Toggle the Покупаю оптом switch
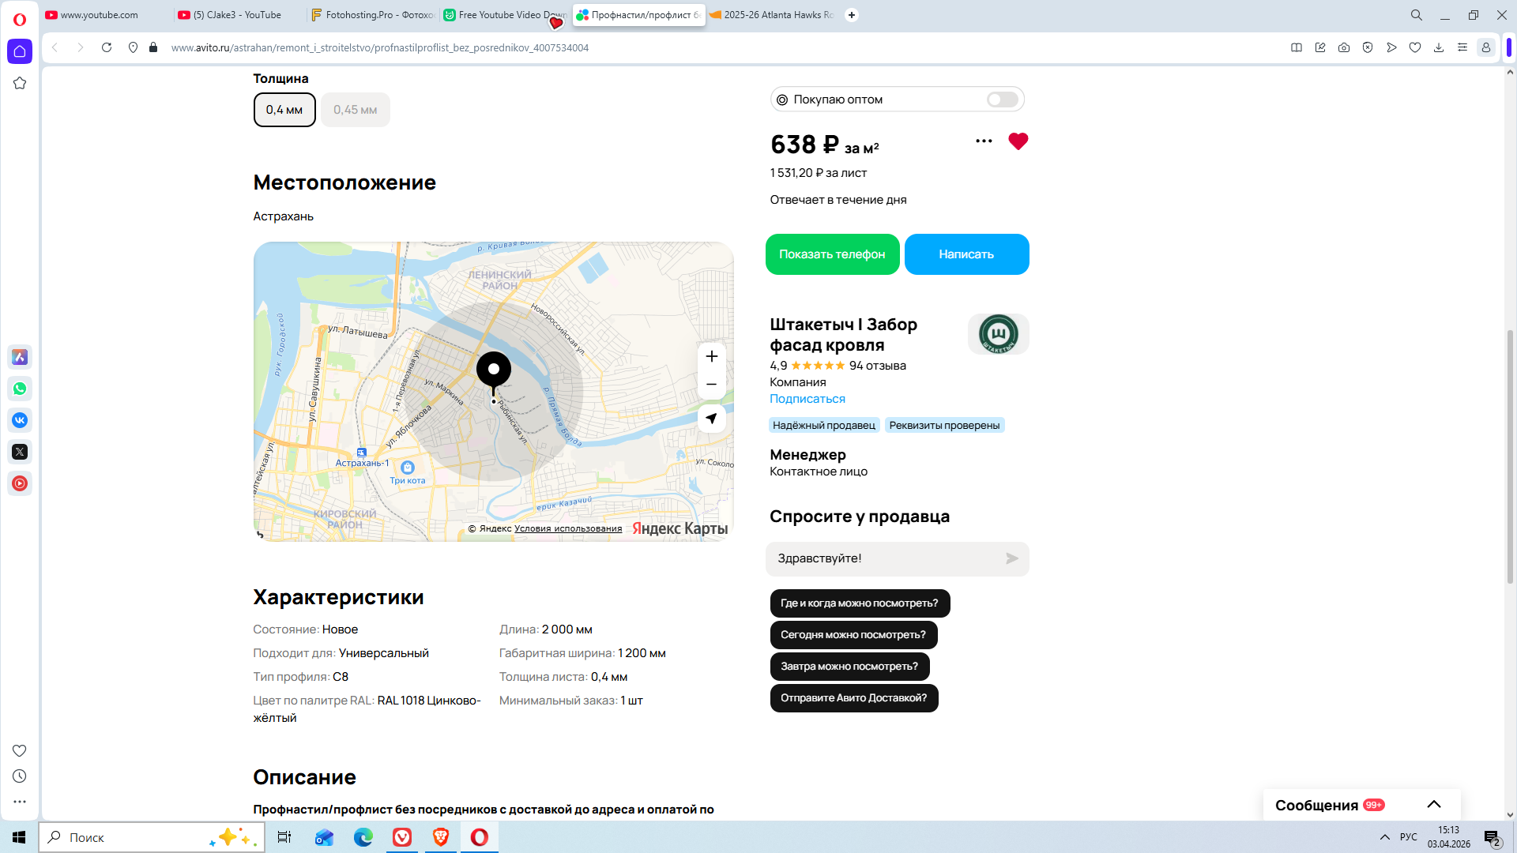 click(1002, 100)
